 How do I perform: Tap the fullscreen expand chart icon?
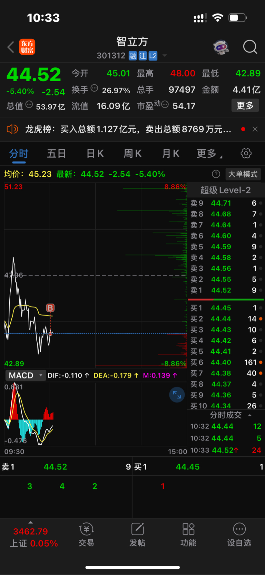click(177, 395)
